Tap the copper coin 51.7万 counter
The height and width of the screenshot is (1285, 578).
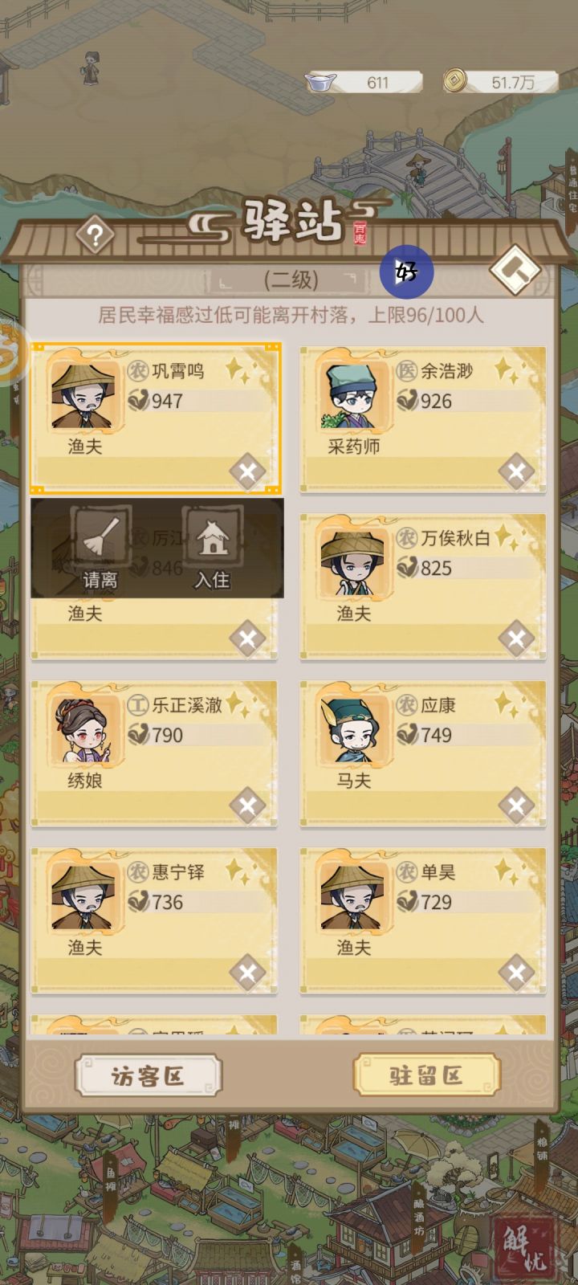tap(500, 82)
